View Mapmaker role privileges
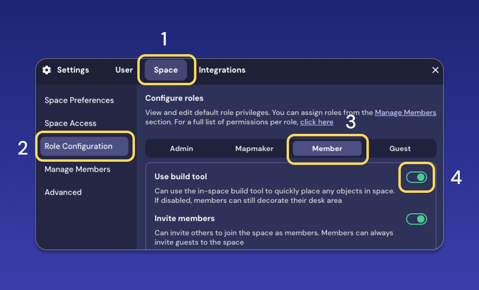The width and height of the screenshot is (479, 290). (254, 149)
